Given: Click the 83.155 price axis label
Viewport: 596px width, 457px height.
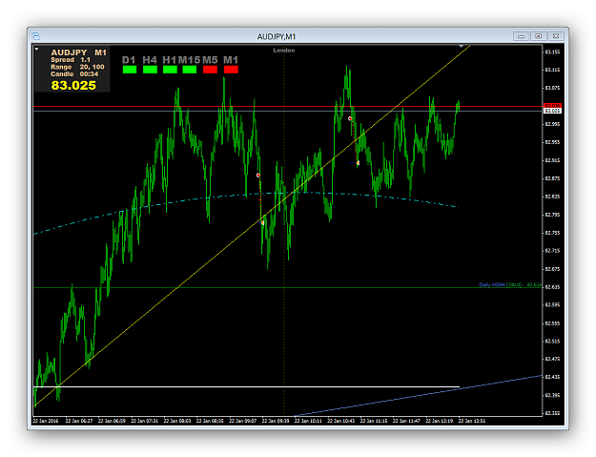Looking at the screenshot, I should pos(552,52).
